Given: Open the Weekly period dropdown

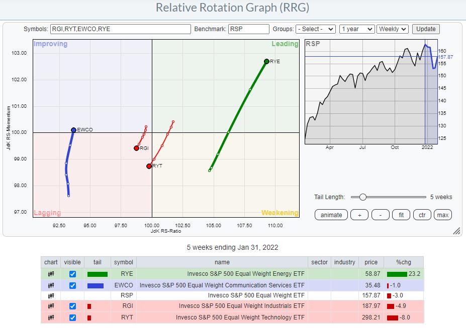Looking at the screenshot, I should point(393,29).
